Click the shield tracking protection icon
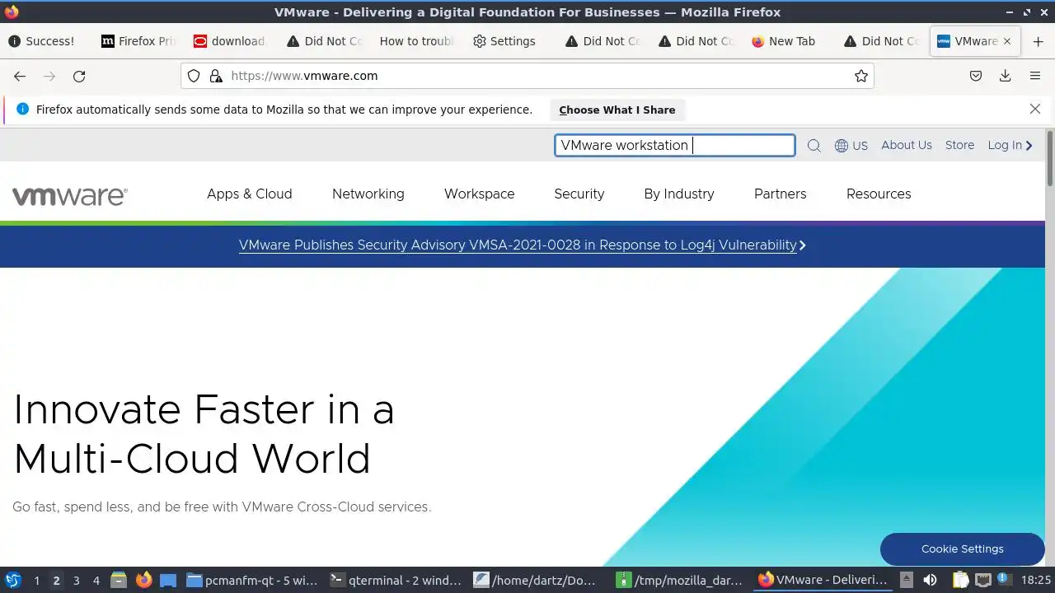The image size is (1055, 593). [194, 76]
